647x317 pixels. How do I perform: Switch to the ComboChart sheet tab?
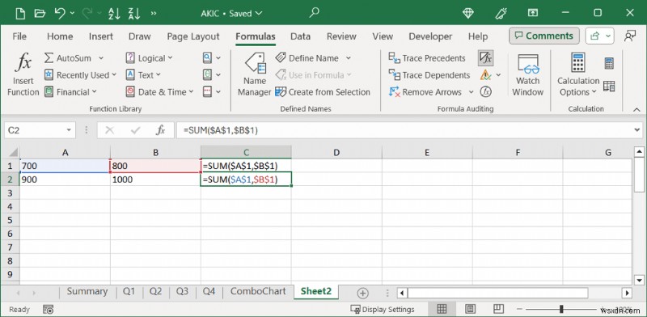pos(258,291)
